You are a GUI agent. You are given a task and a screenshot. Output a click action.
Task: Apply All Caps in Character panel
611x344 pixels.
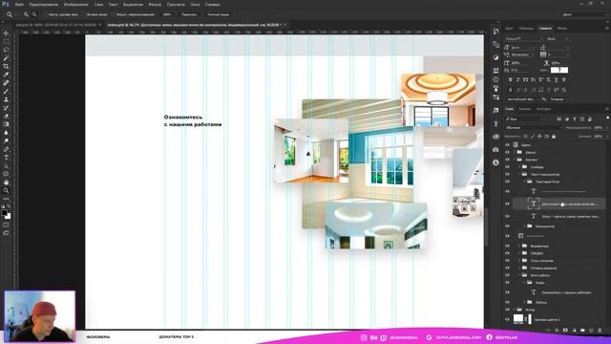[526, 79]
